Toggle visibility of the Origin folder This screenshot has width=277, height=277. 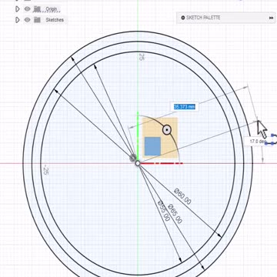point(27,9)
